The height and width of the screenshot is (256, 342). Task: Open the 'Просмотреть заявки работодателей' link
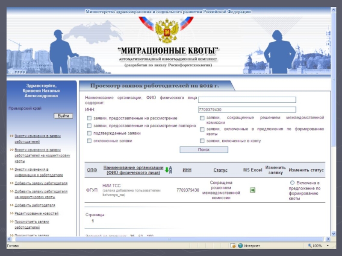click(x=32, y=224)
